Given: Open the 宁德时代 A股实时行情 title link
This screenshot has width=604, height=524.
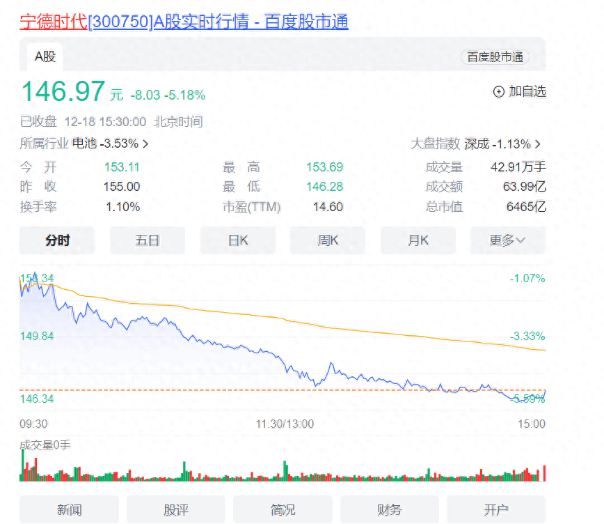Looking at the screenshot, I should pyautogui.click(x=184, y=22).
